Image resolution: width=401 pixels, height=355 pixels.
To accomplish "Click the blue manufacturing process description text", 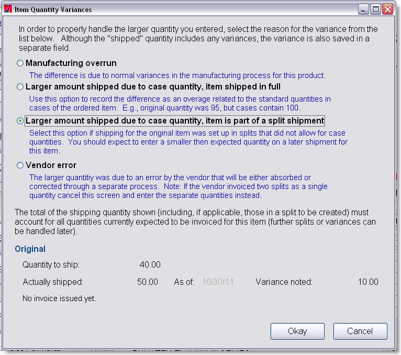I will [x=177, y=75].
